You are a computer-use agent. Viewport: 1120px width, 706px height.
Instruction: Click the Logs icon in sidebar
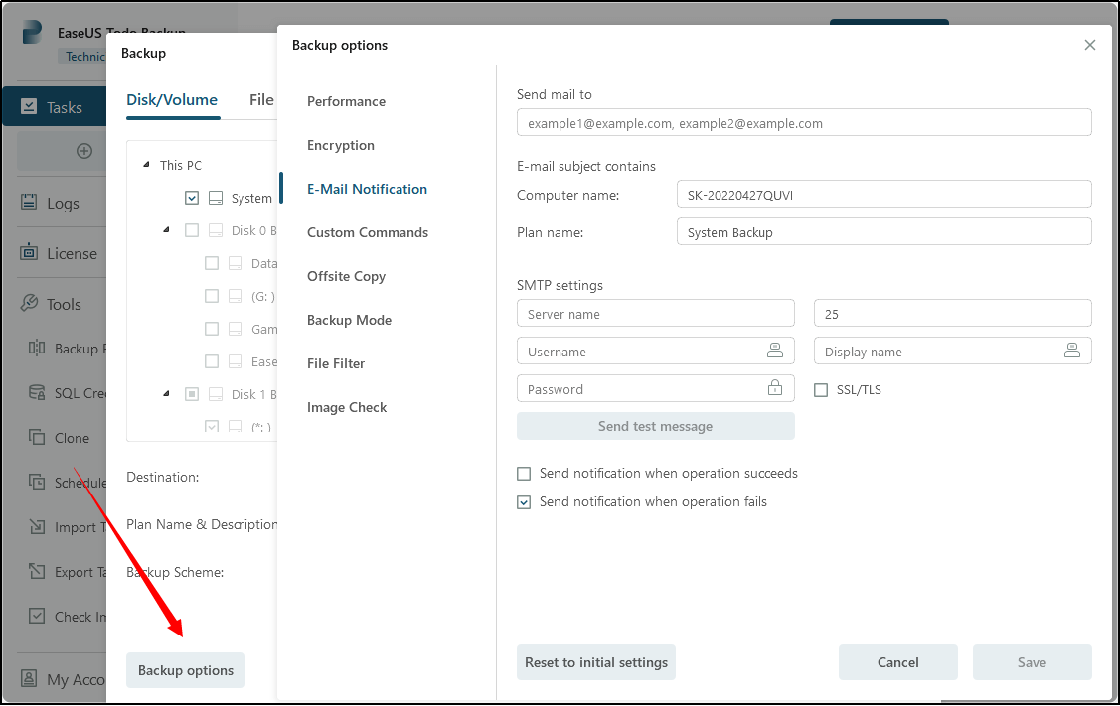(29, 203)
